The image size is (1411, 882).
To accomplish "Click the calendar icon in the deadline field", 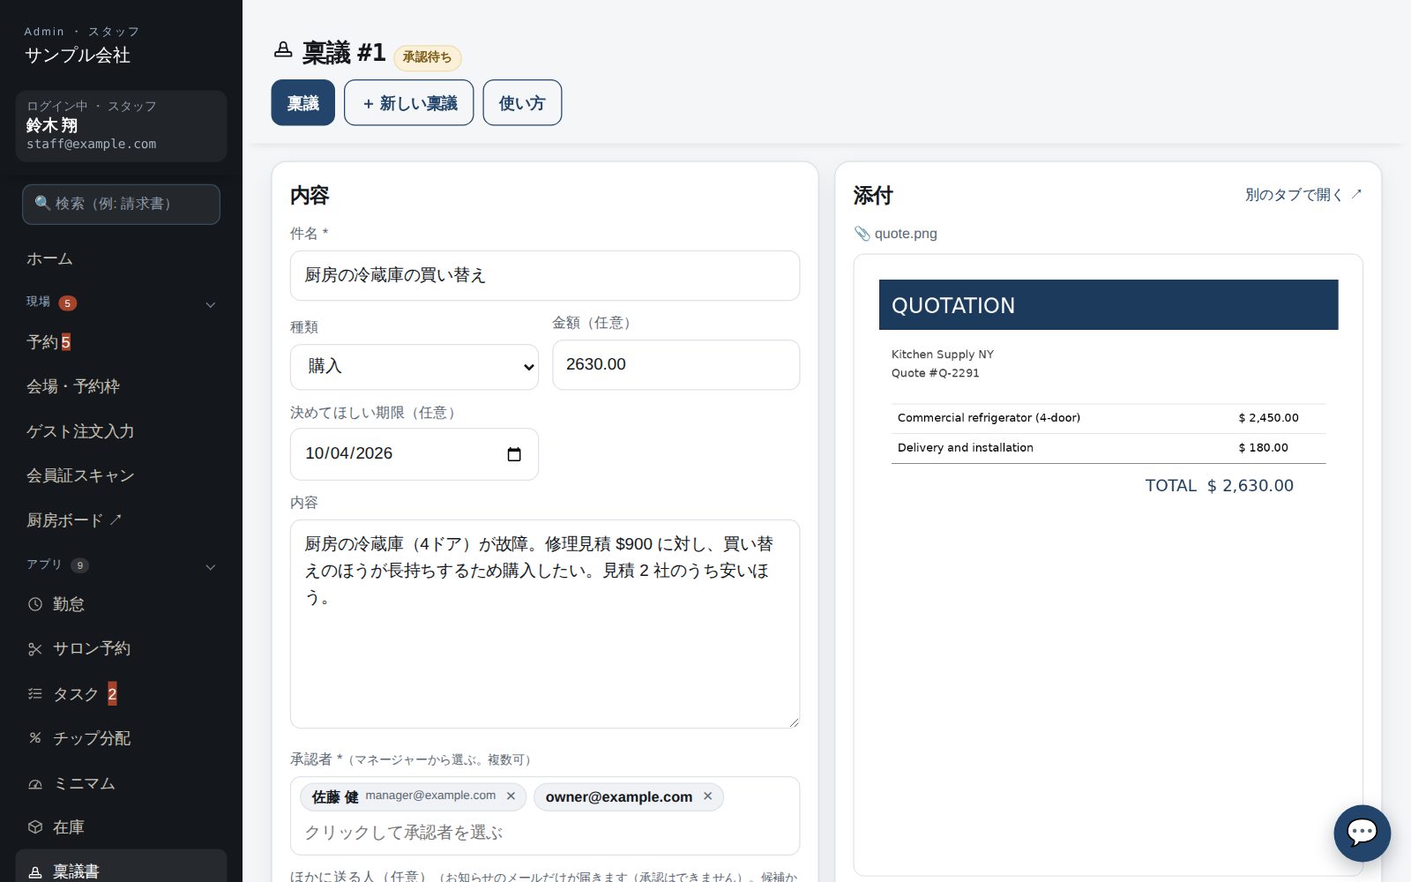I will 514,454.
